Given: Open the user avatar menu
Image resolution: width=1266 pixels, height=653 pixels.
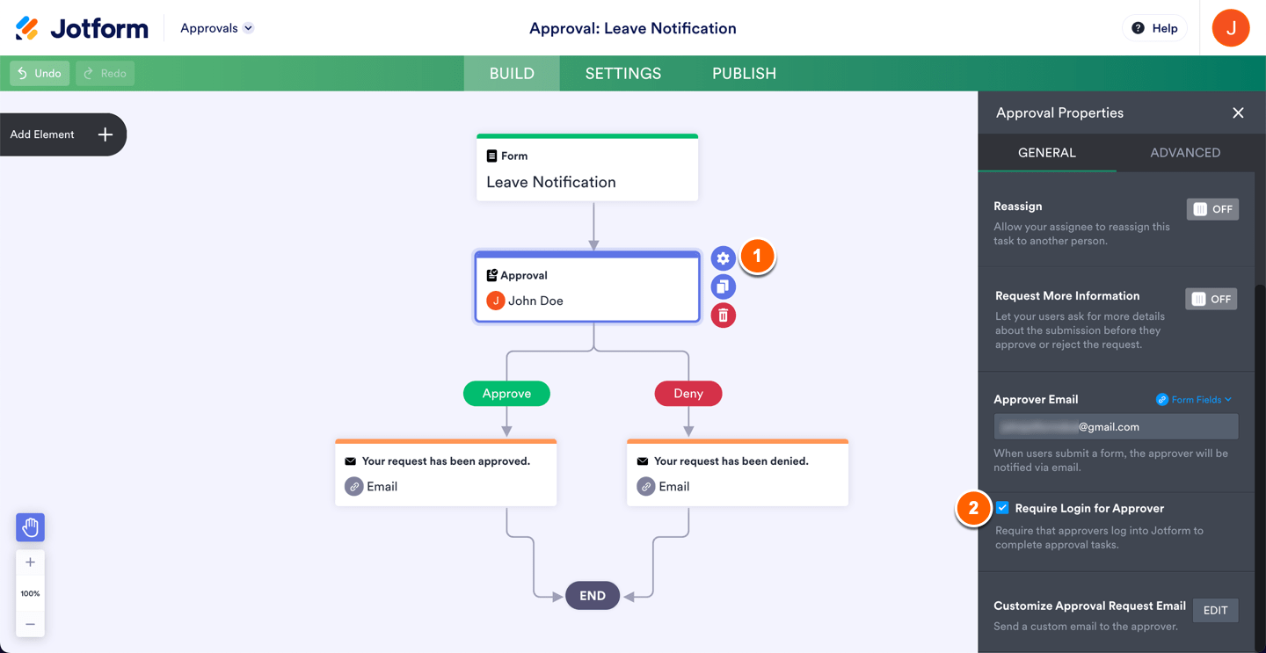Looking at the screenshot, I should (x=1230, y=28).
